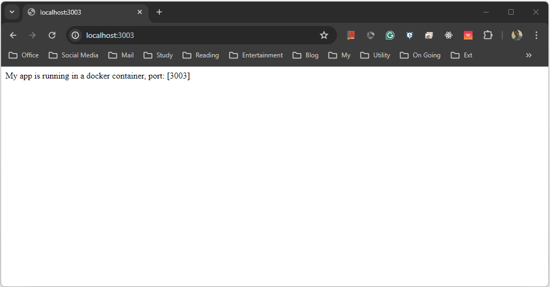Open the On Going bookmarks folder
Image resolution: width=550 pixels, height=287 pixels.
pyautogui.click(x=420, y=55)
